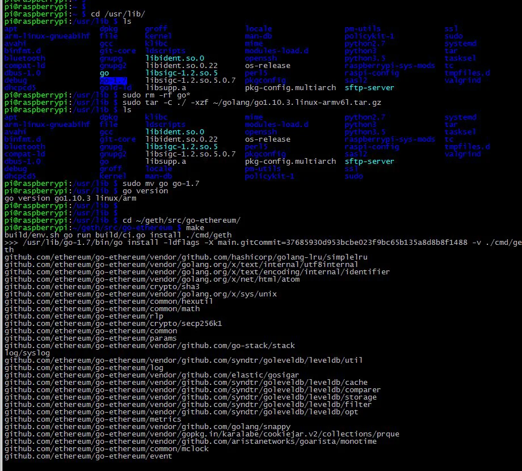Click the 'goleveldb/leveldb/cache' build line

tap(186, 383)
